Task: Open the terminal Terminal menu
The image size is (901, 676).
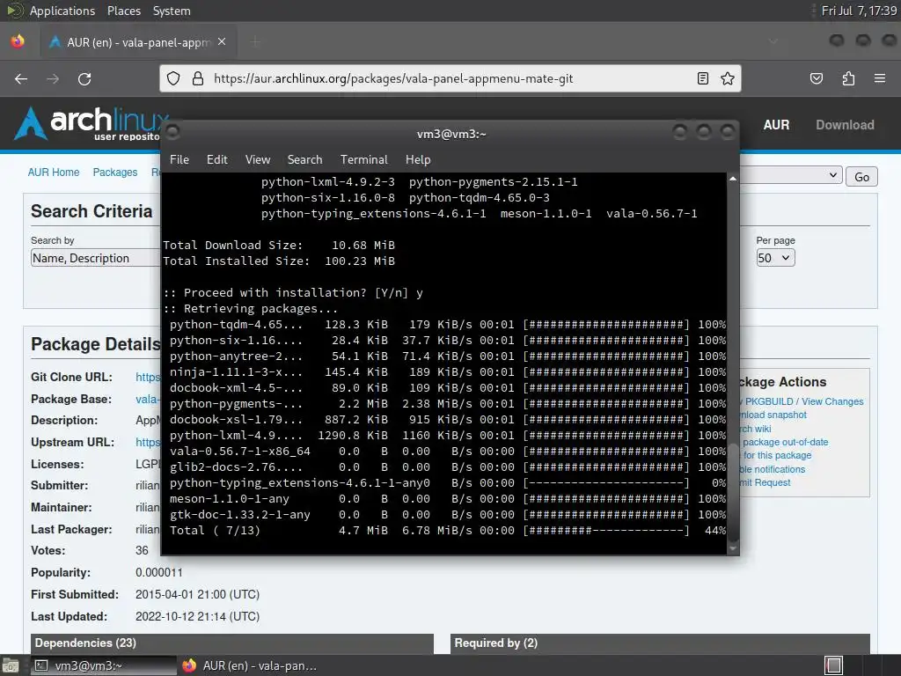Action: [363, 160]
